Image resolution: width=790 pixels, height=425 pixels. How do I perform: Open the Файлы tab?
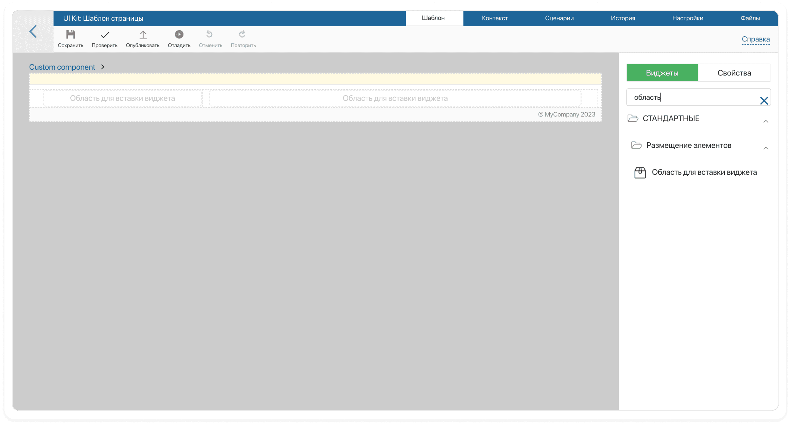click(750, 18)
